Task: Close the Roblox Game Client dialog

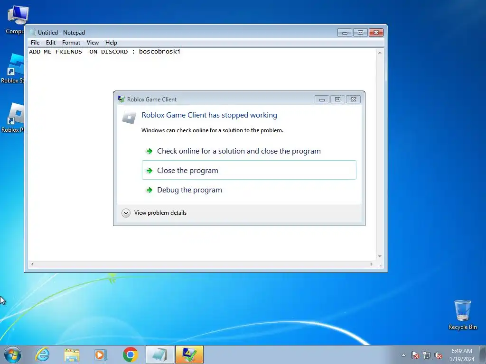Action: click(x=353, y=100)
